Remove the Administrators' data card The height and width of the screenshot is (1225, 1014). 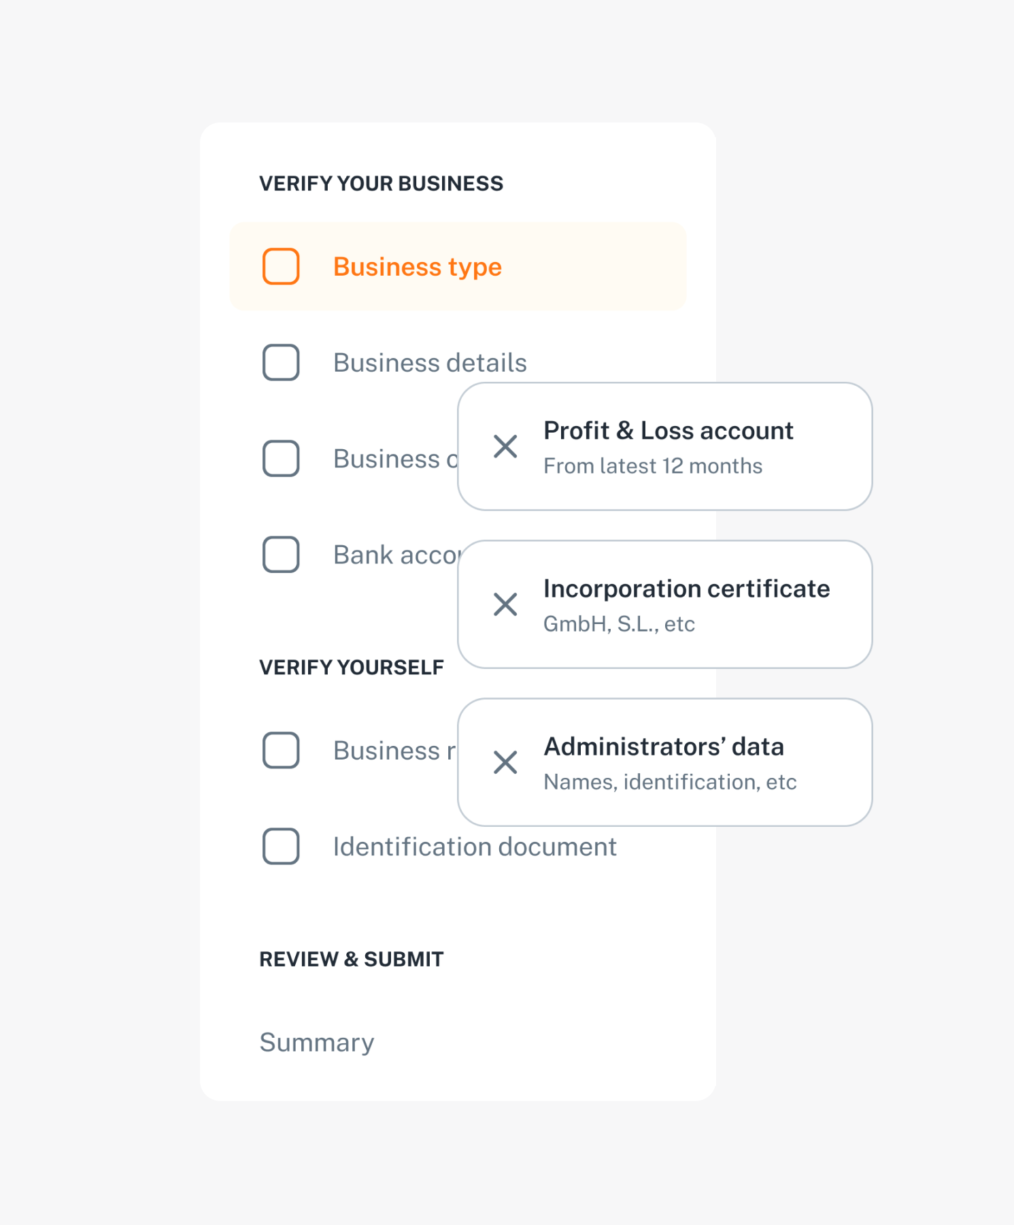pos(505,762)
